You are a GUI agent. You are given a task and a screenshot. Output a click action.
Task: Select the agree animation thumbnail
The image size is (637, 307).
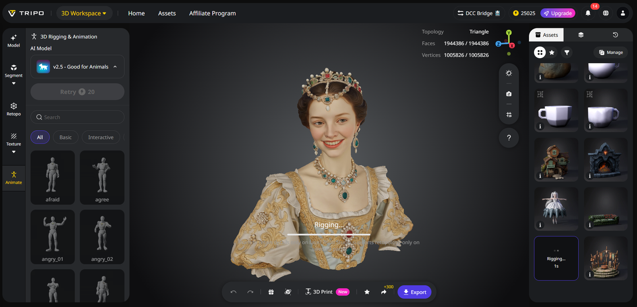(x=102, y=177)
